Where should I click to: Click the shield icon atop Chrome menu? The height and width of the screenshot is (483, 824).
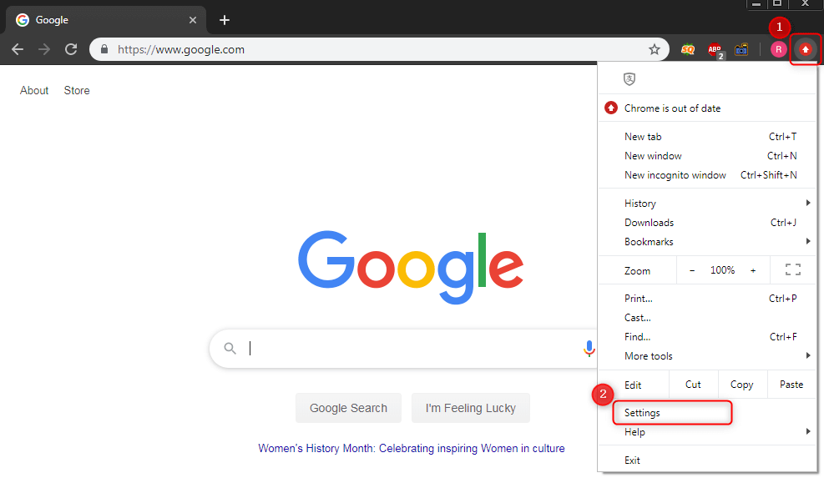pyautogui.click(x=629, y=78)
